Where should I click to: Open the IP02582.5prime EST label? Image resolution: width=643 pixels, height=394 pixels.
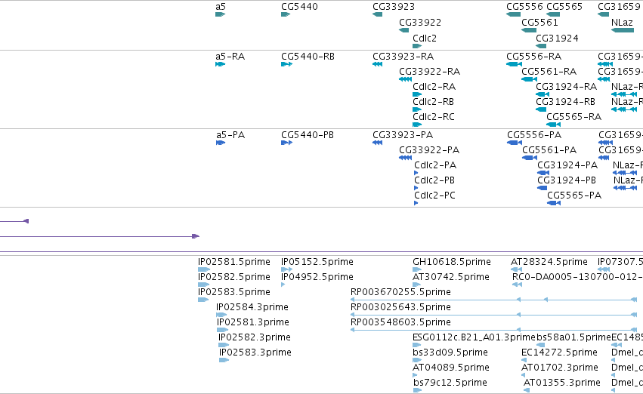pyautogui.click(x=234, y=277)
